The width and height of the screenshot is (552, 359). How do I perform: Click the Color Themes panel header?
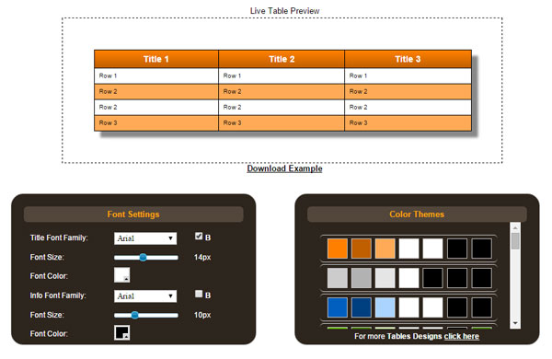417,214
